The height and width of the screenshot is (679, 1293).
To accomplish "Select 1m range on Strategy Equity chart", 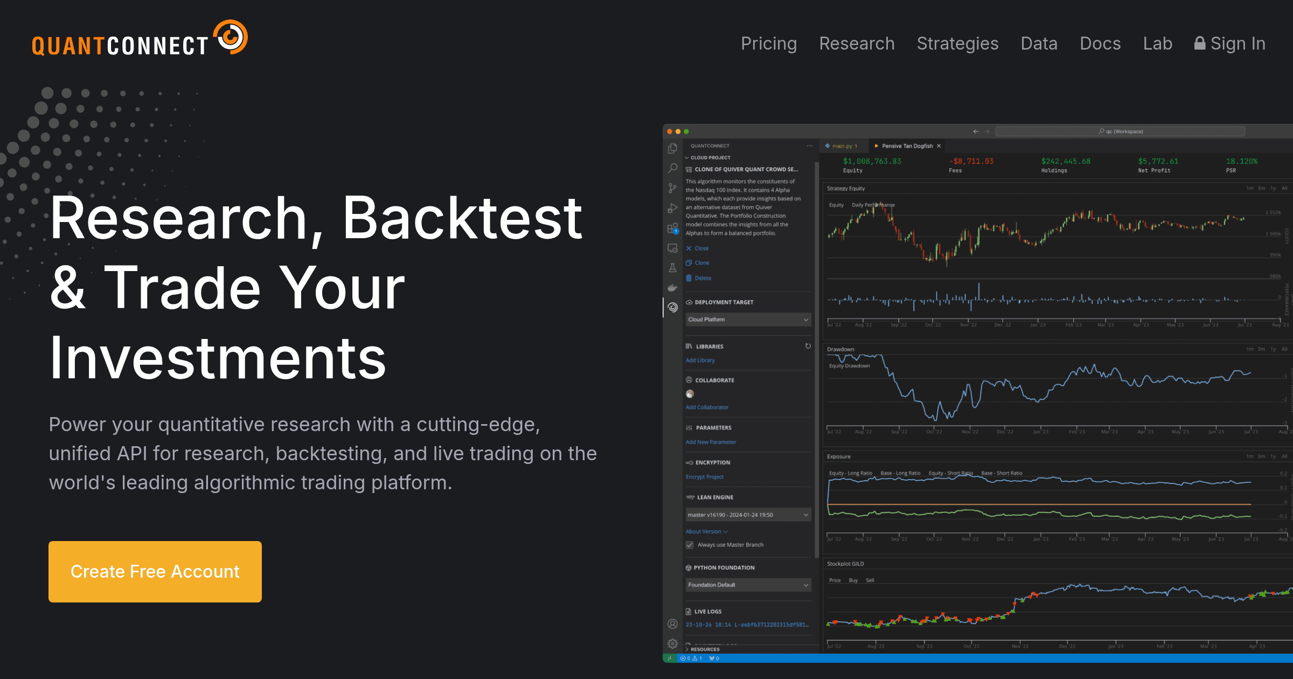I will click(1249, 189).
